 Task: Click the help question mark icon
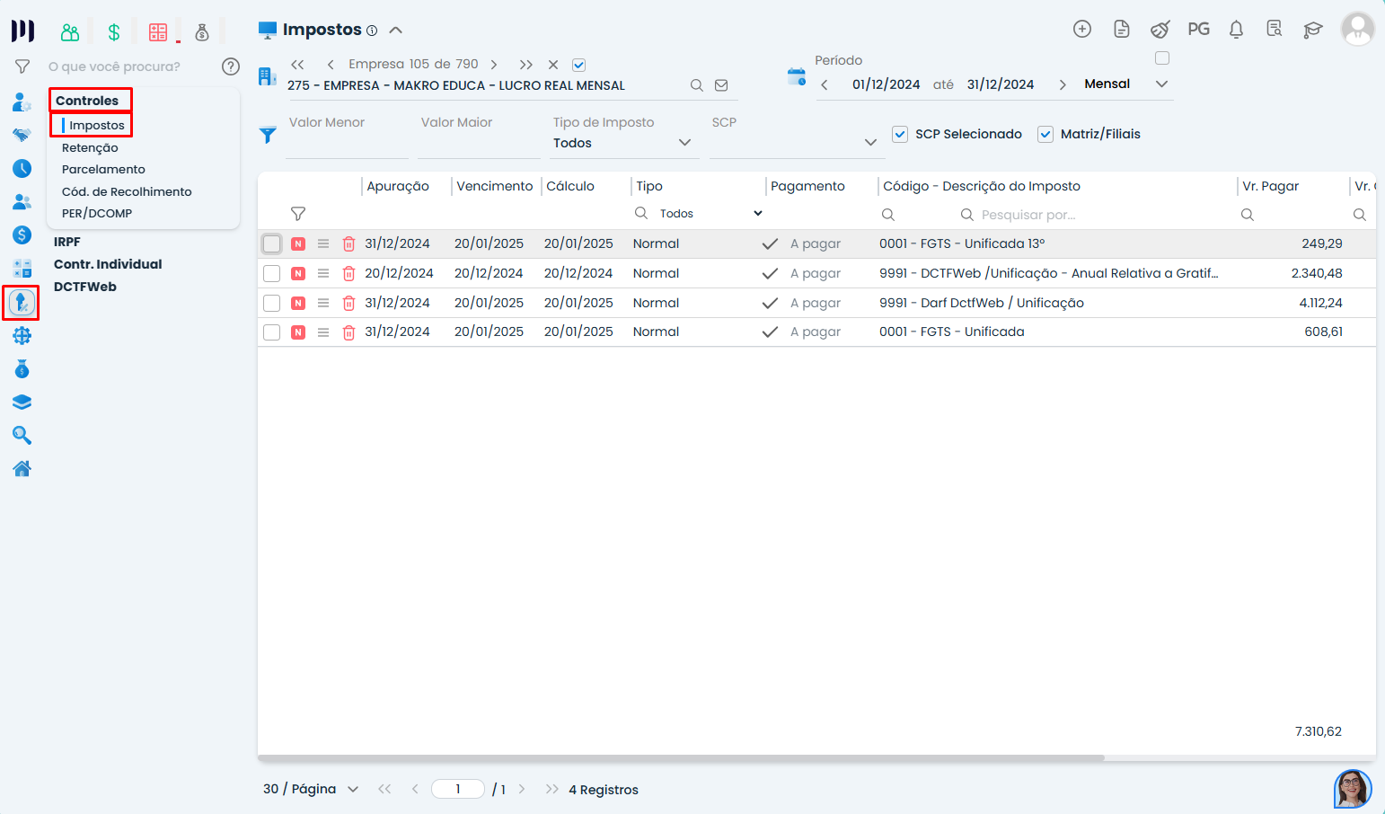click(231, 66)
